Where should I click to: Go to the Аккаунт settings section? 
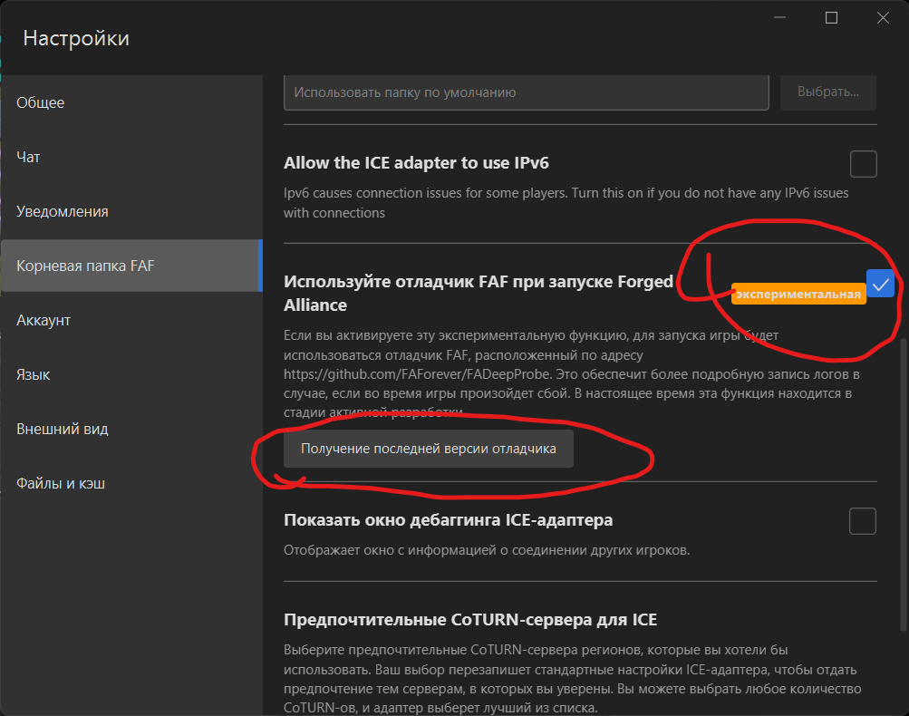[x=131, y=320]
